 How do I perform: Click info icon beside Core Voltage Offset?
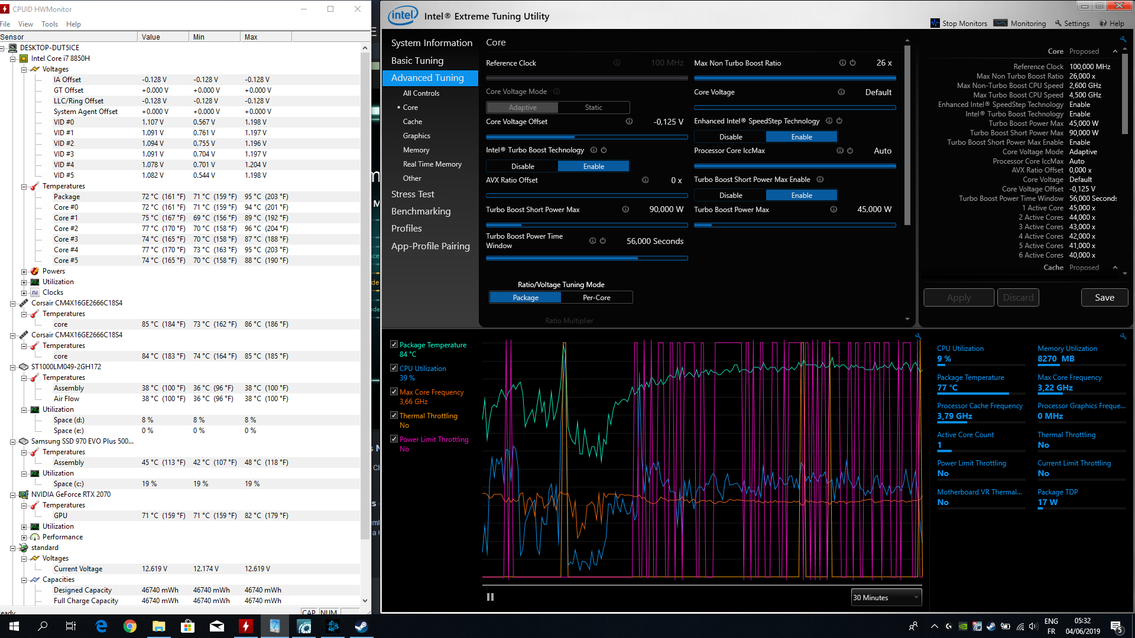629,121
